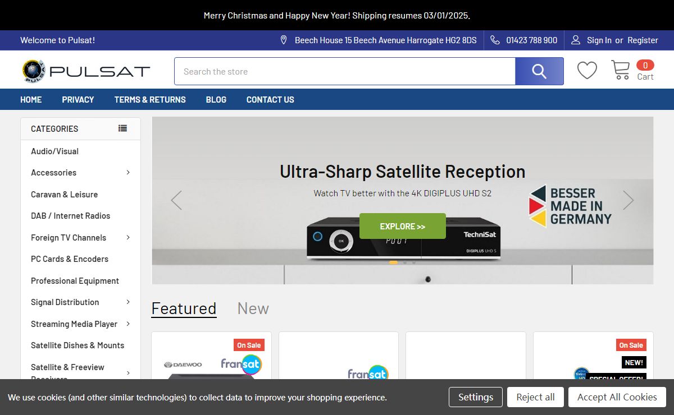Click the Besser Made in Germany badge
The image size is (674, 415).
click(570, 206)
